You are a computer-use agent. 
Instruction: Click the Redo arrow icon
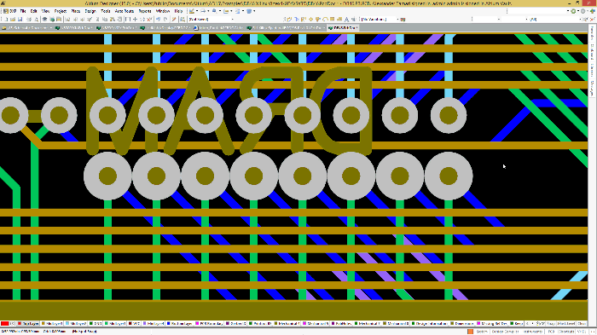tap(165, 19)
